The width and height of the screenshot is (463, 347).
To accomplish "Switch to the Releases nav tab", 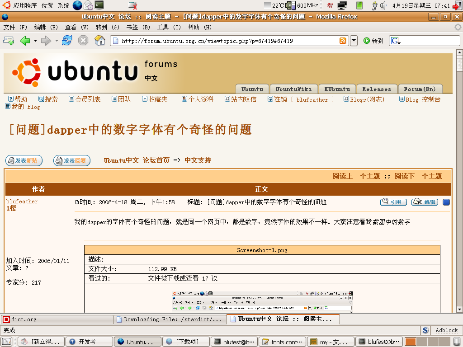I will pos(377,89).
